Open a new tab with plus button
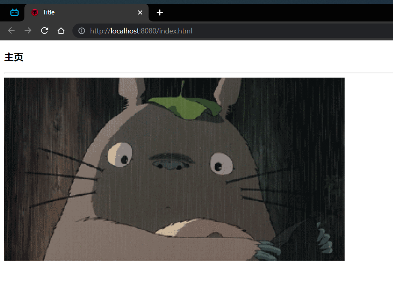Image resolution: width=393 pixels, height=286 pixels. coord(160,12)
